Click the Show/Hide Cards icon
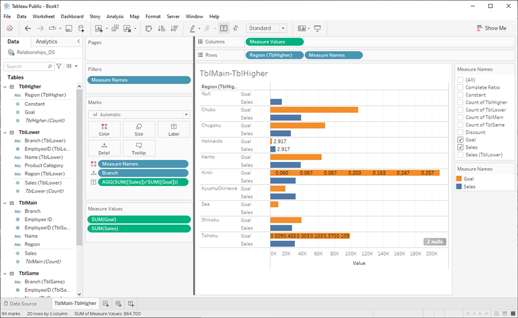Image resolution: width=518 pixels, height=318 pixels. (301, 29)
